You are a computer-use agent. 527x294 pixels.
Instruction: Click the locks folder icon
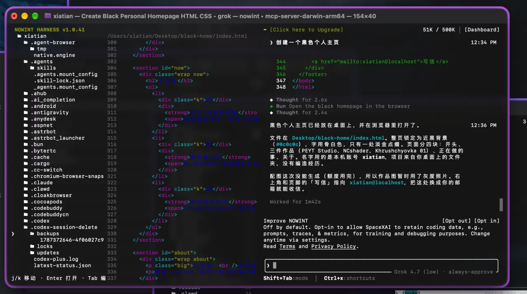(33, 246)
